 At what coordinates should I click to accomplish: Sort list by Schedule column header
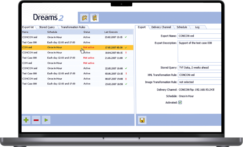(x=52, y=32)
